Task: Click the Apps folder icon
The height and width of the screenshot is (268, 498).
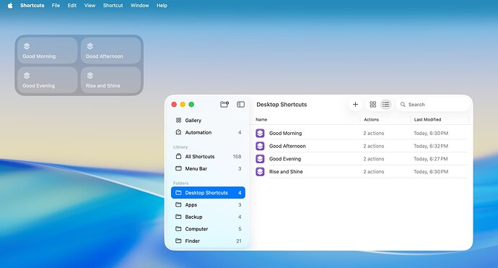Action: pyautogui.click(x=178, y=204)
